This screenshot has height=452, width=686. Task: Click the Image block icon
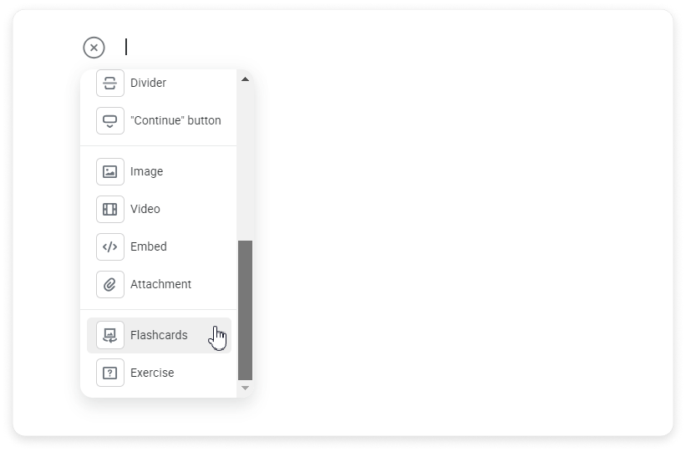point(109,172)
